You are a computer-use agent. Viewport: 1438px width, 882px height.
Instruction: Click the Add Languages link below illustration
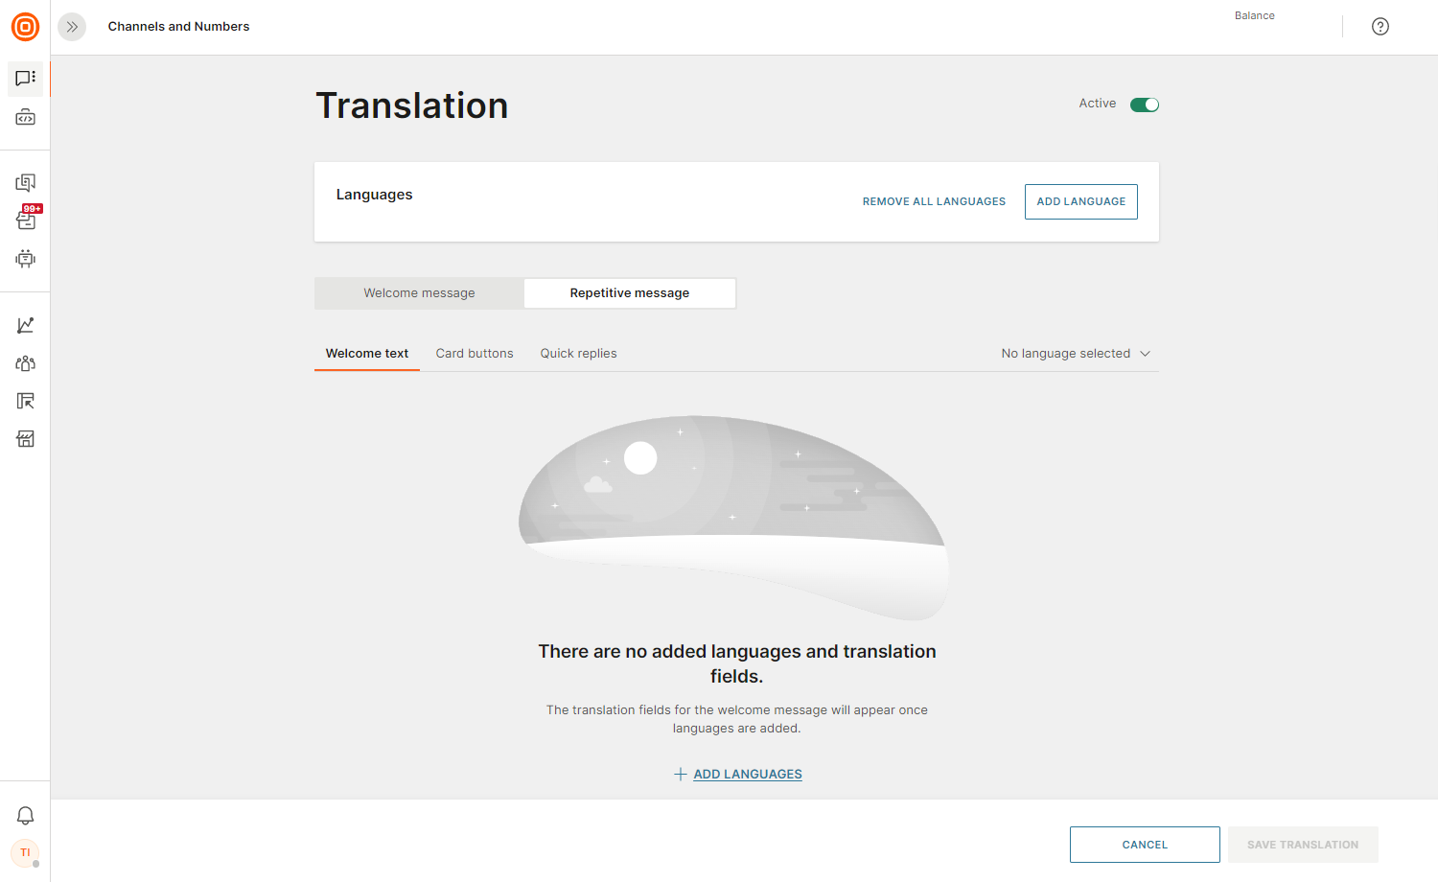point(747,775)
